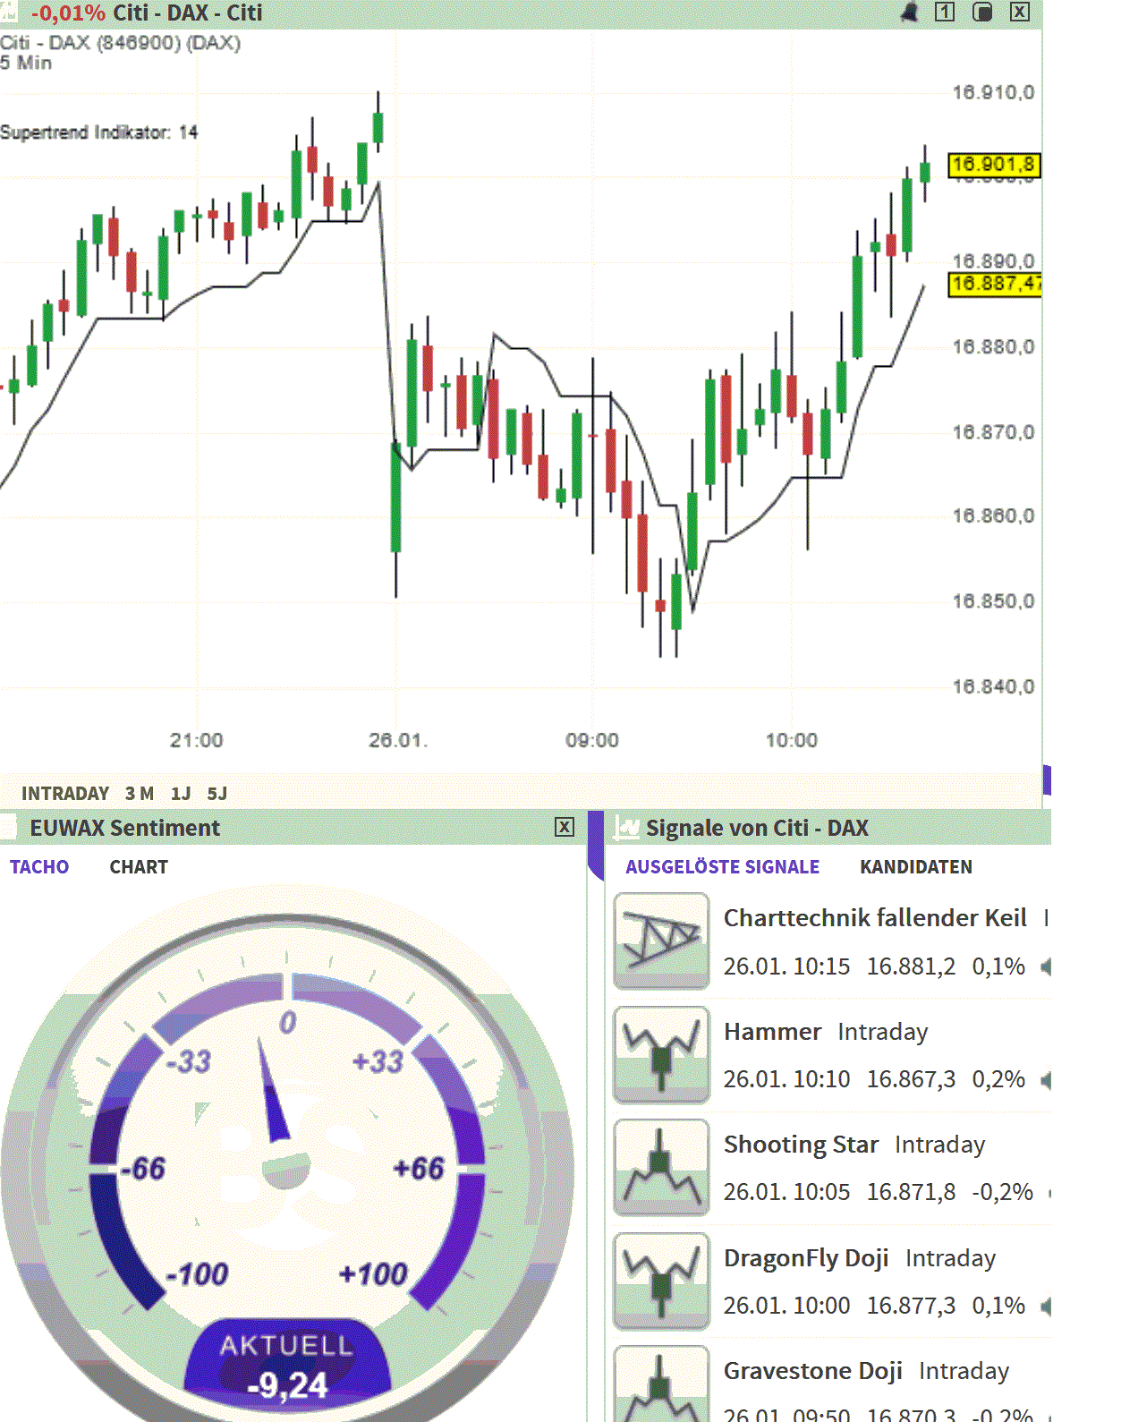Open the Charttechnik fallender Keil signal
1138x1422 pixels.
[875, 918]
